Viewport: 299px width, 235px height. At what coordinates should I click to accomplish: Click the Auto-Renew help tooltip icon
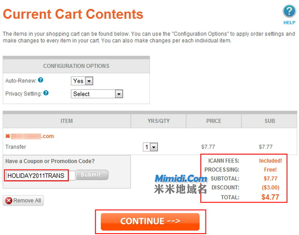(40, 80)
